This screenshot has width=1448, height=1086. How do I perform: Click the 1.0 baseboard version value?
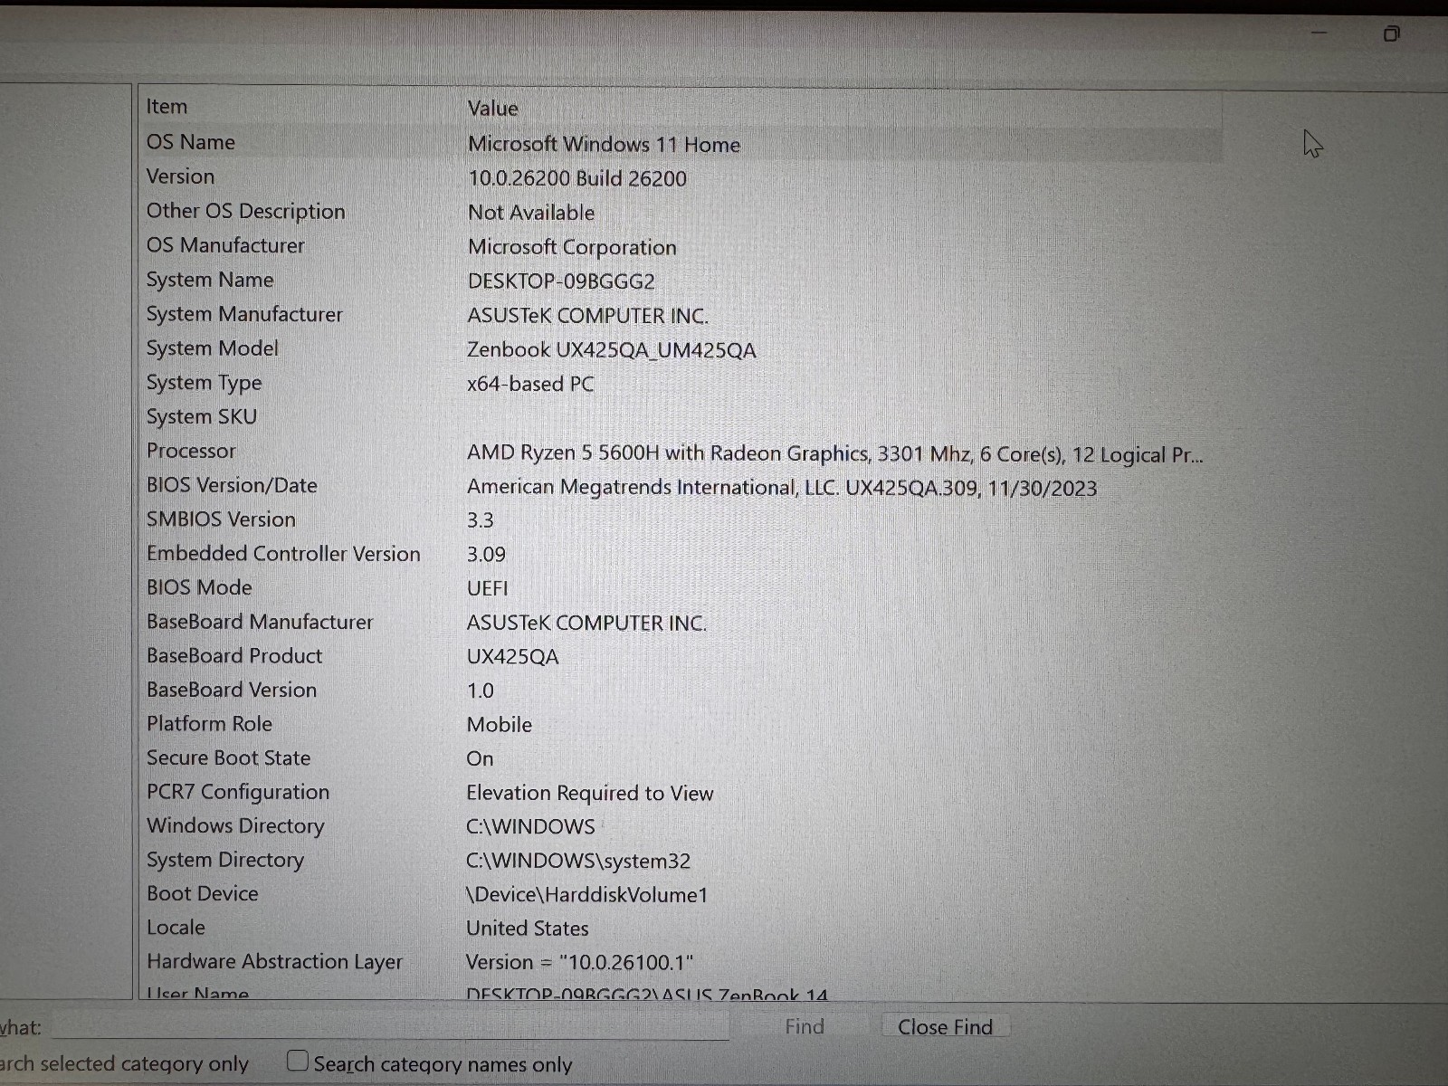[x=480, y=691]
